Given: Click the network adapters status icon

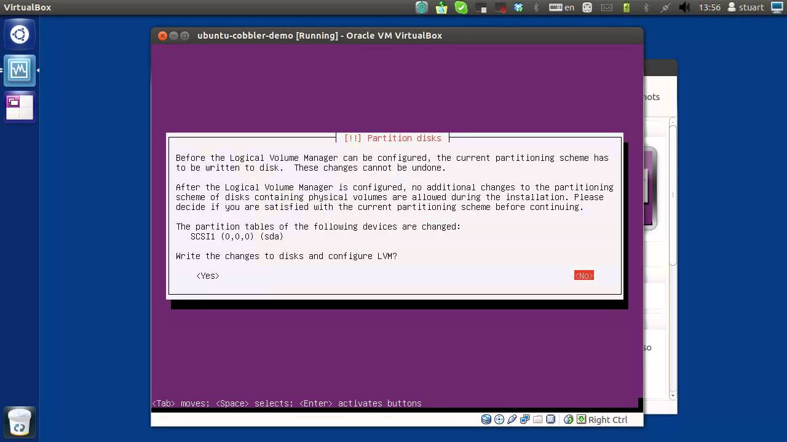Looking at the screenshot, I should pos(525,420).
